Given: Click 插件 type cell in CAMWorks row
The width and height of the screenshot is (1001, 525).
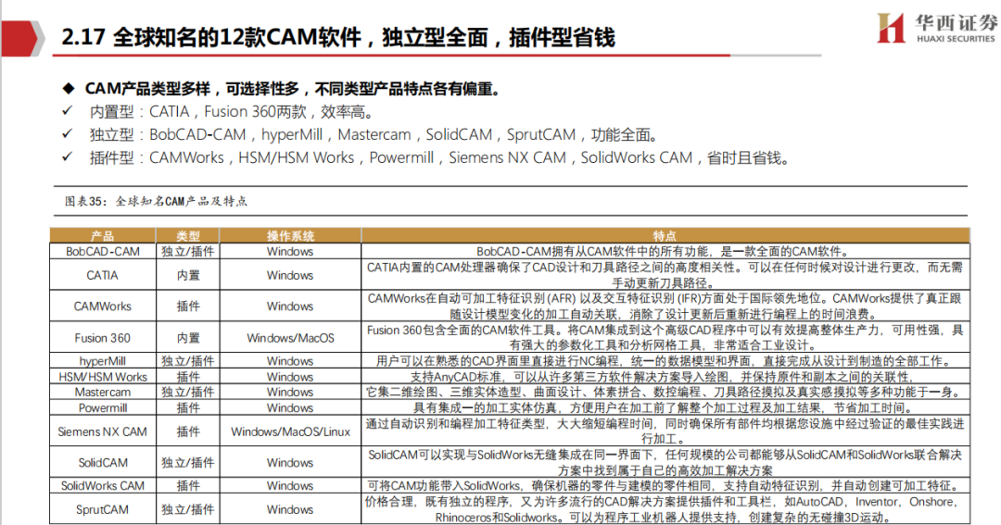Looking at the screenshot, I should point(188,306).
